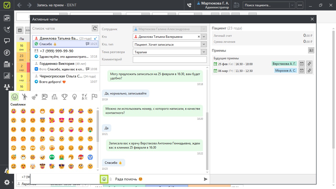The width and height of the screenshot is (336, 189).
Task: Open the chat with Гордиенко Виктория
Action: pos(65,66)
